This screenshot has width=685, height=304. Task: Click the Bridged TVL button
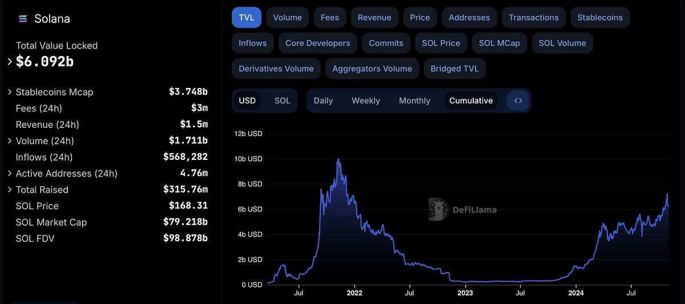[x=454, y=69]
